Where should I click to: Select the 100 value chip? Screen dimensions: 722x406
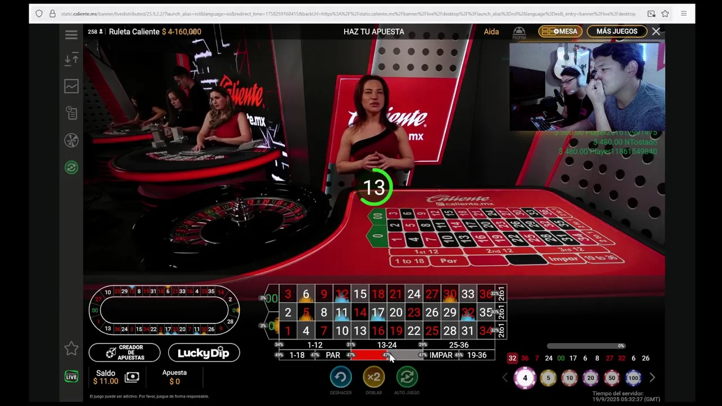(633, 378)
